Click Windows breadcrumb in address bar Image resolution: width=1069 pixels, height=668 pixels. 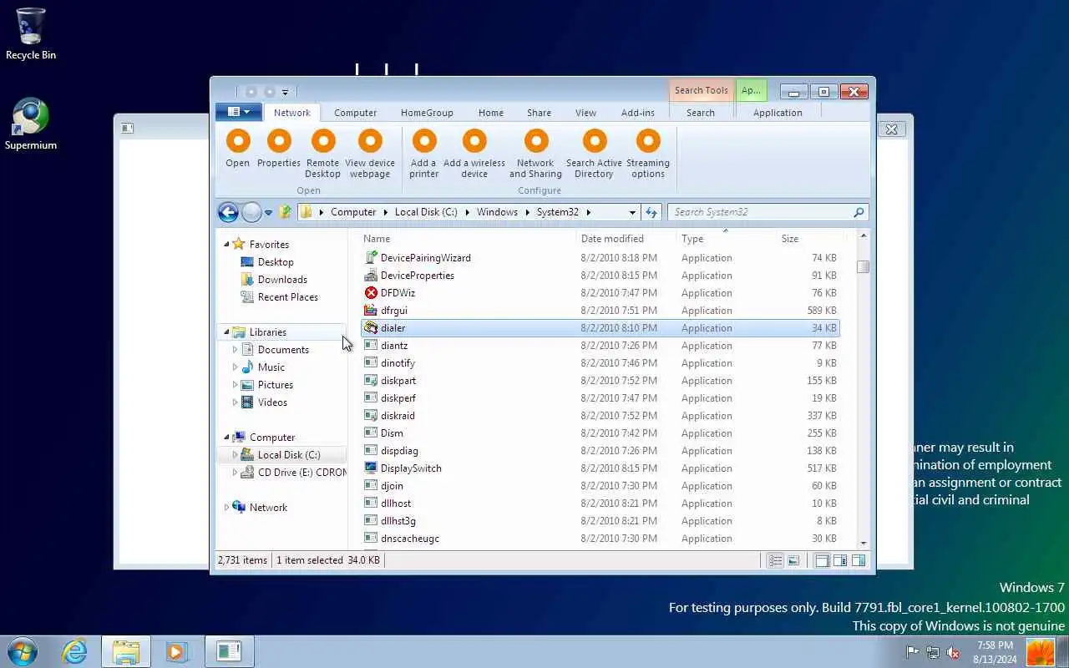[x=497, y=212]
